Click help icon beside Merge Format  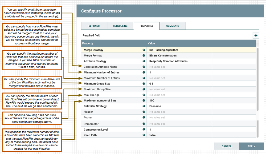(x=144, y=56)
